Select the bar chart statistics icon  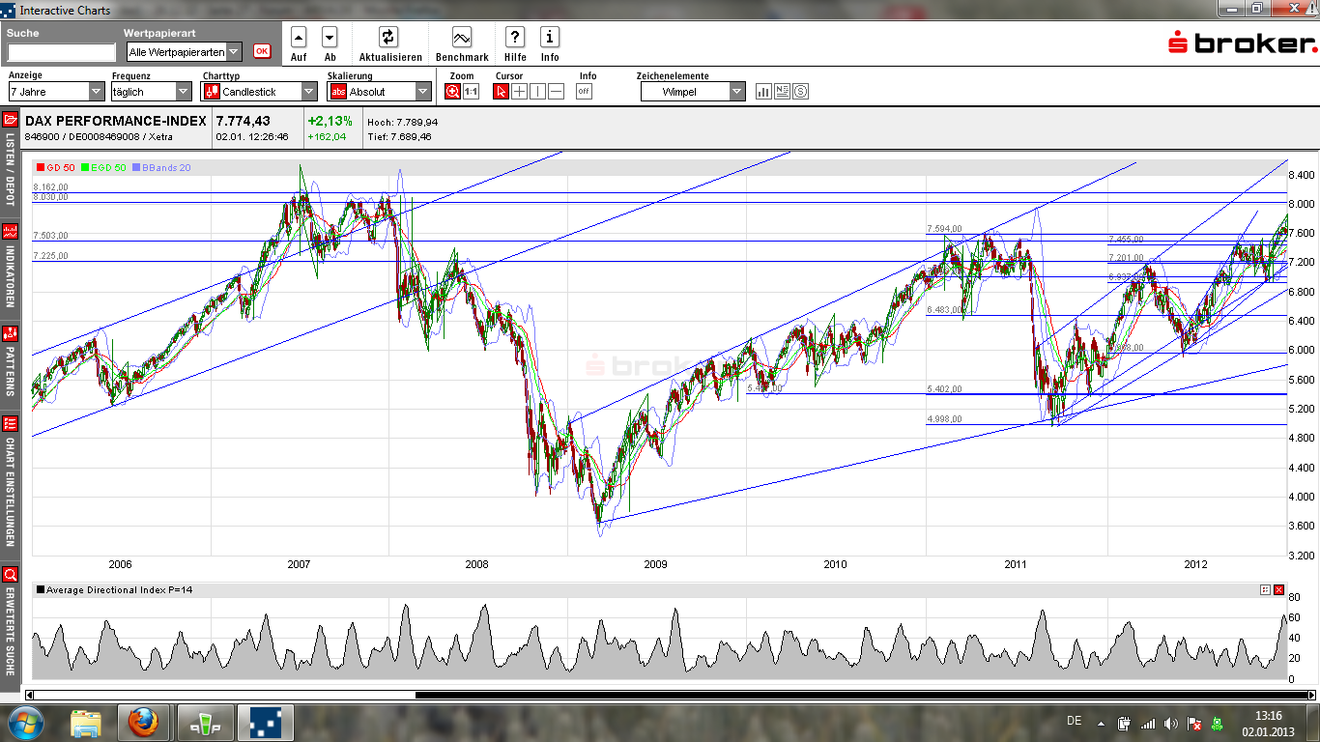763,91
